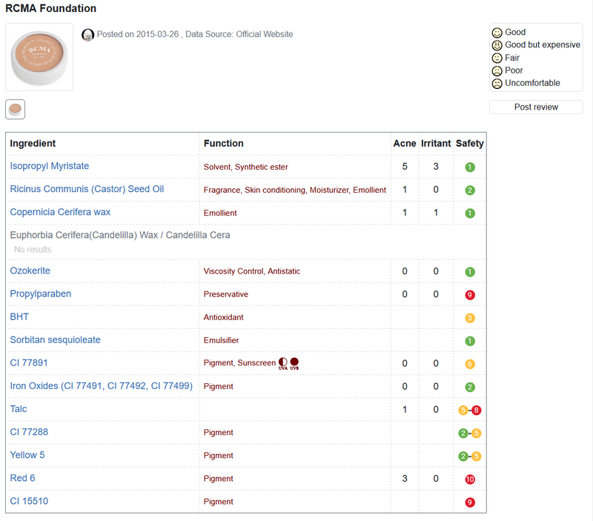This screenshot has width=593, height=521.
Task: Click orange safety badge 5 for CI 77288
Action: 476,434
